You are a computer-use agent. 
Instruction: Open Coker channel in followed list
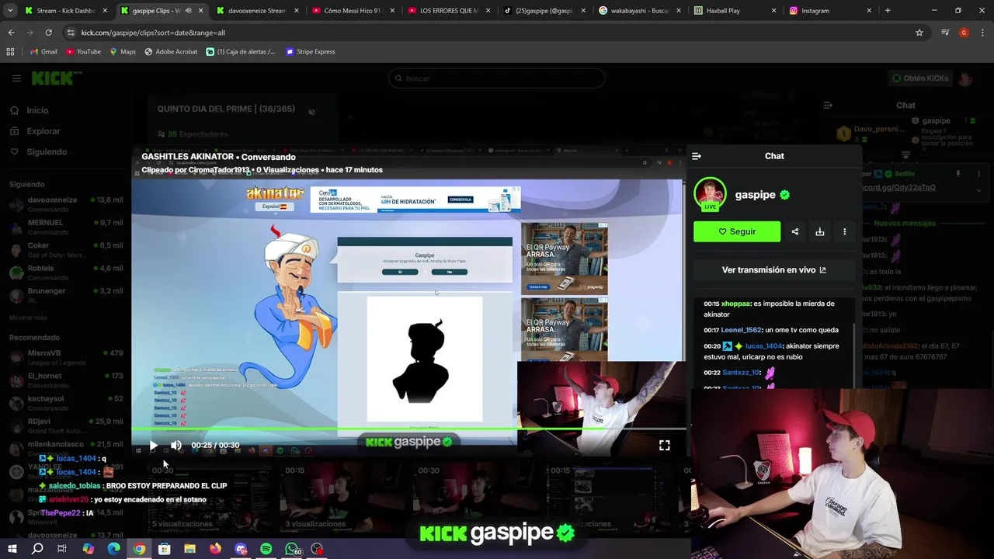[66, 250]
